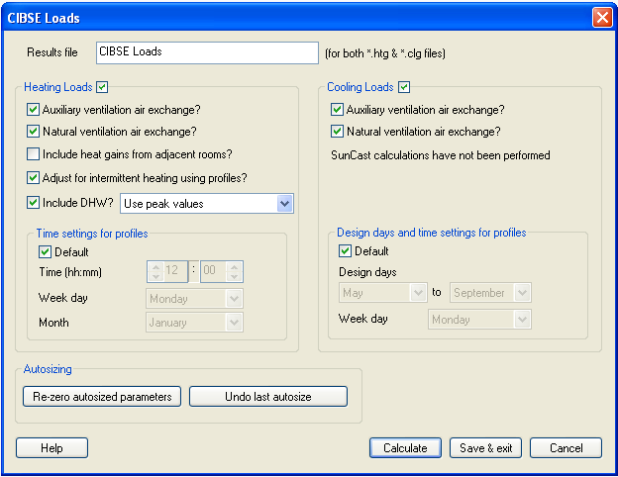
Task: Click the Save & exit button
Action: click(x=485, y=448)
